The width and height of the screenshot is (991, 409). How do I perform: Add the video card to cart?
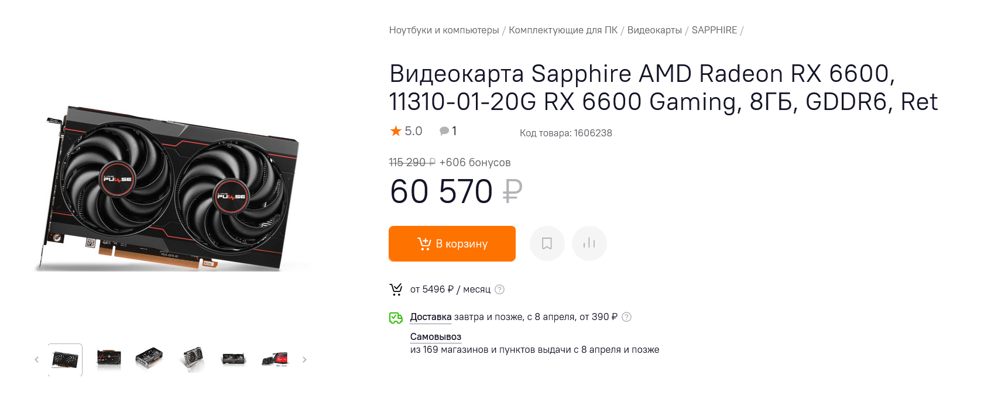point(452,243)
